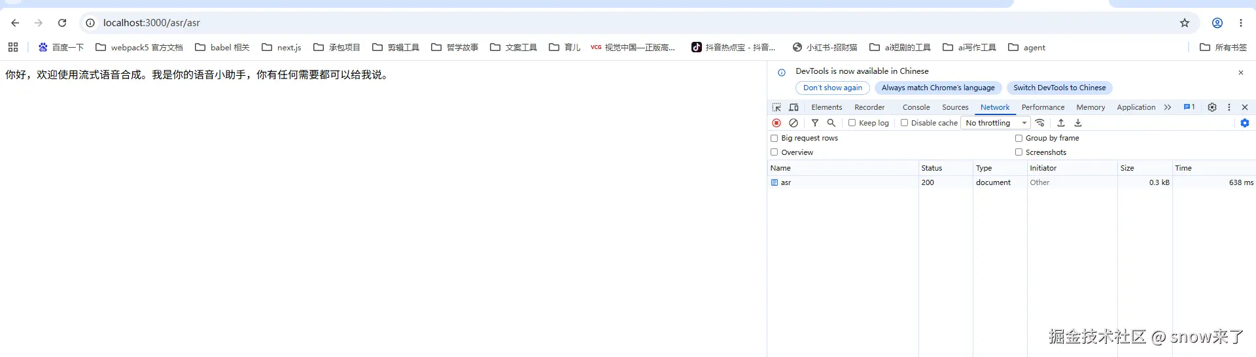The width and height of the screenshot is (1256, 357).
Task: Enable the Keep log checkbox
Action: (852, 123)
